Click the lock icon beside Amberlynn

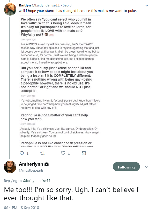click(46, 164)
